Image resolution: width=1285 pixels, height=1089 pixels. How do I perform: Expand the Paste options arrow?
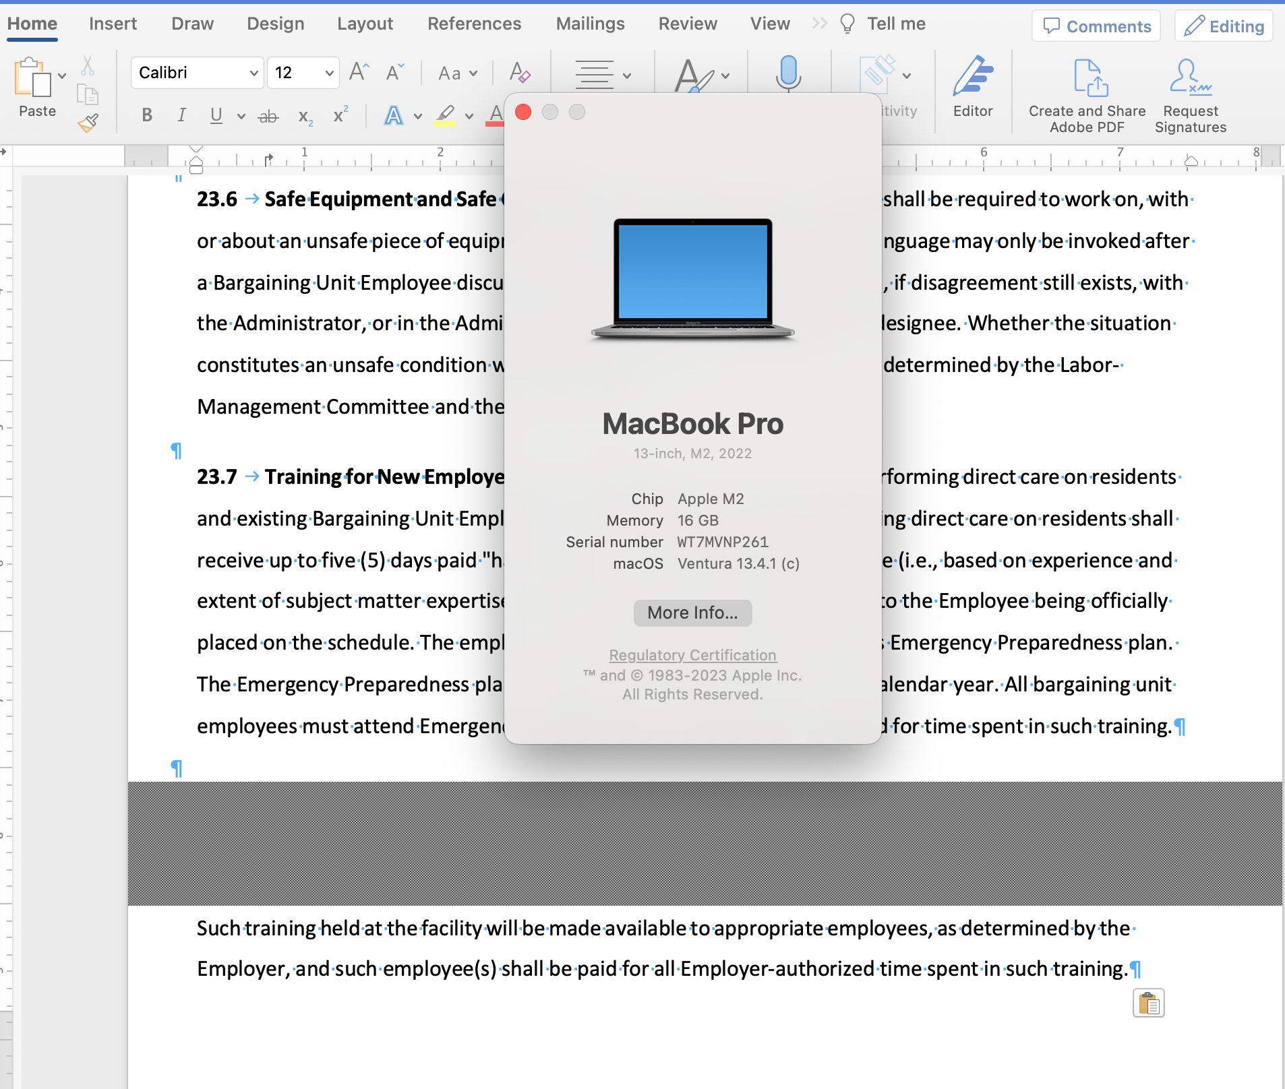(62, 75)
